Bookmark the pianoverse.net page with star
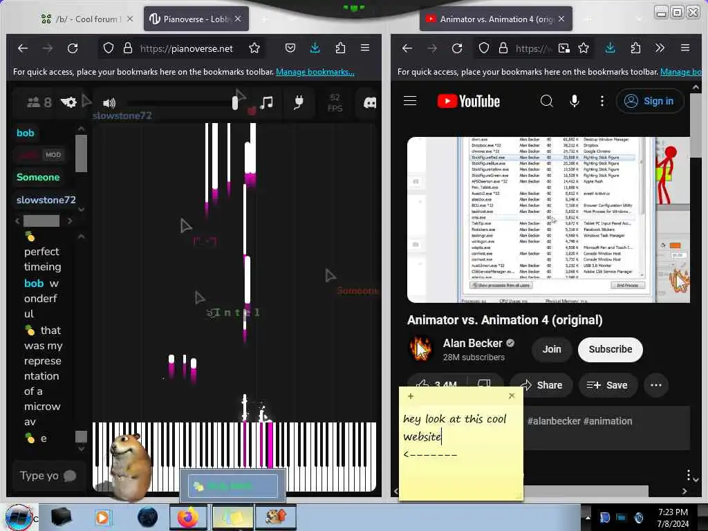The height and width of the screenshot is (531, 708). [x=254, y=48]
